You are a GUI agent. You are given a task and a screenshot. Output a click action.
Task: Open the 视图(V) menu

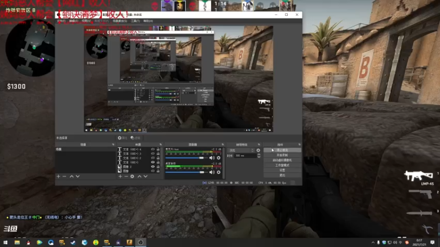point(86,21)
